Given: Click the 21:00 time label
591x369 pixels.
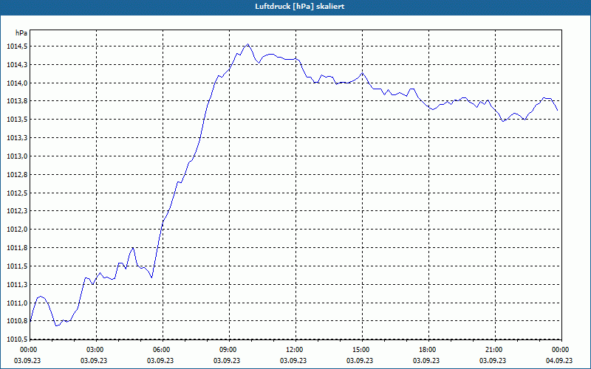Looking at the screenshot, I should point(495,350).
